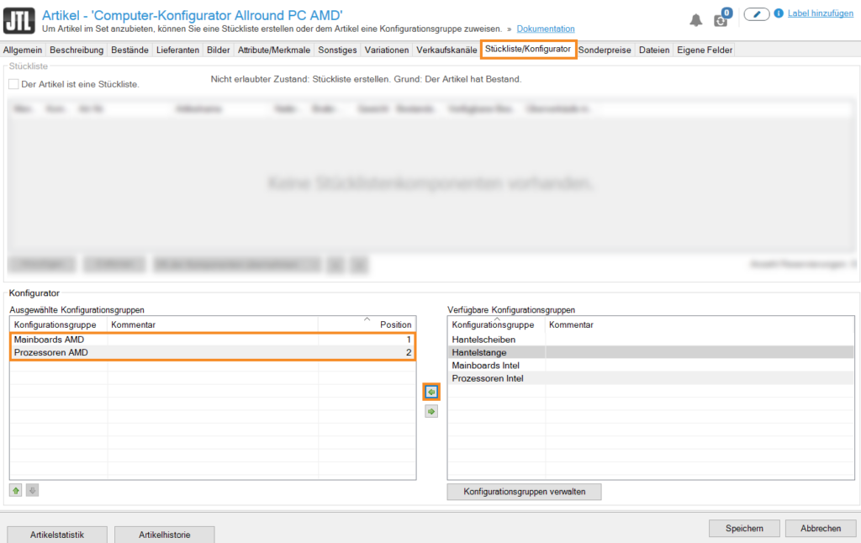Open the Variationen tab

[x=387, y=50]
